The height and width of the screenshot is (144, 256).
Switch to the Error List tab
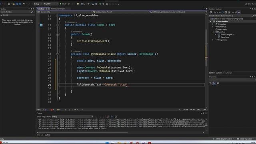click(40, 135)
